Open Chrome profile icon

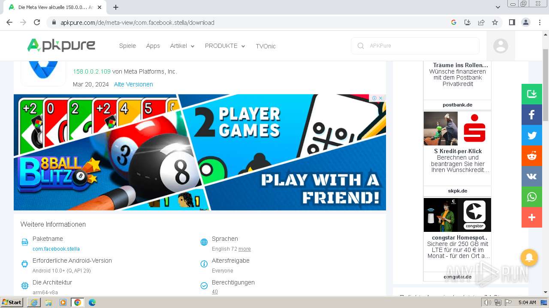(525, 22)
